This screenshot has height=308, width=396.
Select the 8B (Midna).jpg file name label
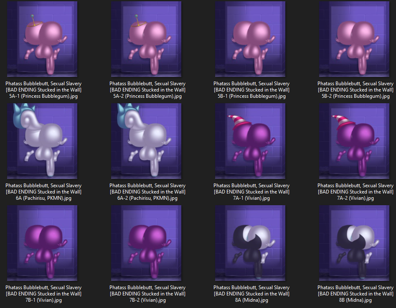[355, 294]
